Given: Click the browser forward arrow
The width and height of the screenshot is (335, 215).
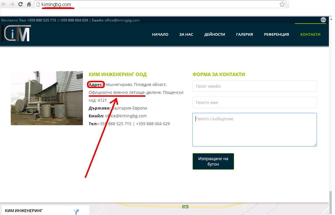Looking at the screenshot, I should point(12,4).
